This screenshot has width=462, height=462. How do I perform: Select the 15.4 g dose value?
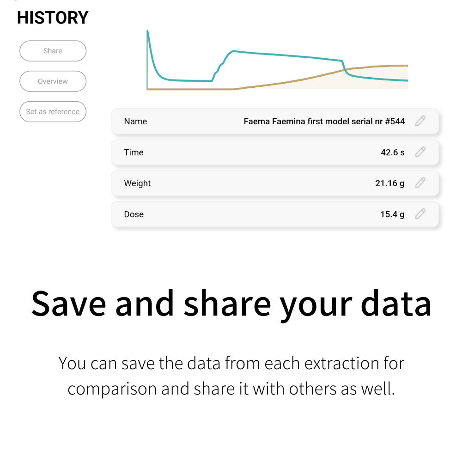coord(392,214)
